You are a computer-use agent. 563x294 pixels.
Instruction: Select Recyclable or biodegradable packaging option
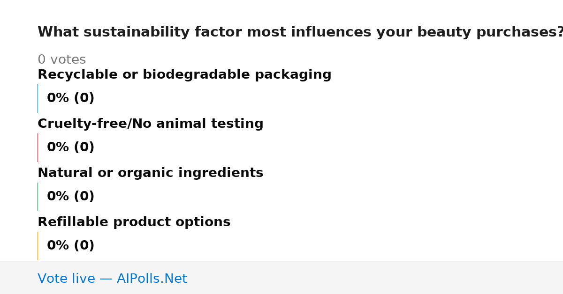(x=184, y=75)
